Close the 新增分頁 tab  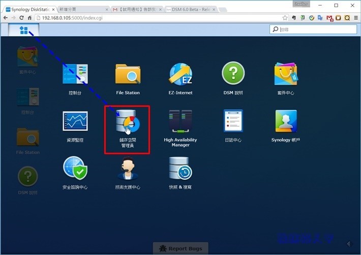point(107,10)
